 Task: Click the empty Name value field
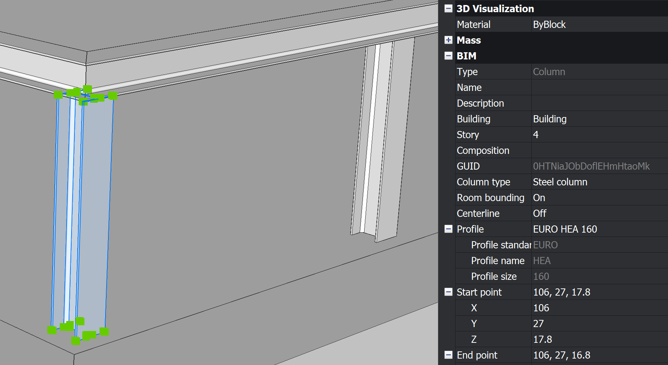(599, 87)
